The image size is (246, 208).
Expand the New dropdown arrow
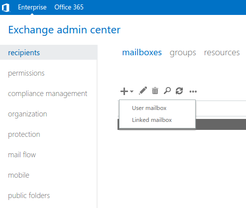click(x=131, y=91)
